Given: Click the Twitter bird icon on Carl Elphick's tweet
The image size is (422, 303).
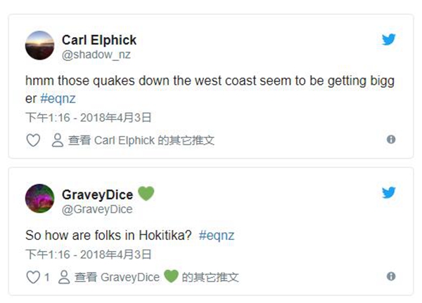Looking at the screenshot, I should pos(389,39).
